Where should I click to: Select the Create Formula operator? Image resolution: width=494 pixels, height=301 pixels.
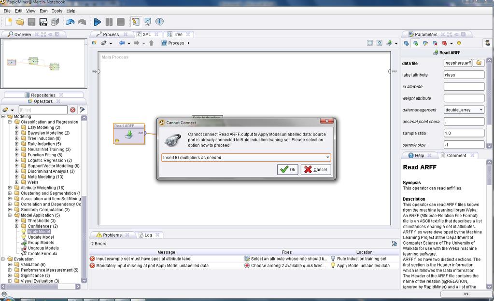[42, 253]
